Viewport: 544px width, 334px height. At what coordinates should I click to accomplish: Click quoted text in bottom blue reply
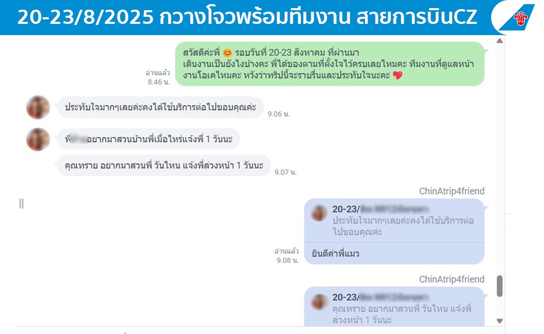tap(402, 314)
